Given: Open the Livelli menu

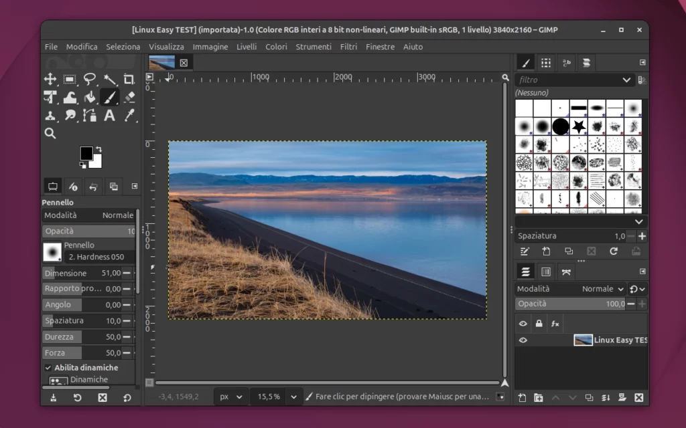Looking at the screenshot, I should [x=247, y=47].
